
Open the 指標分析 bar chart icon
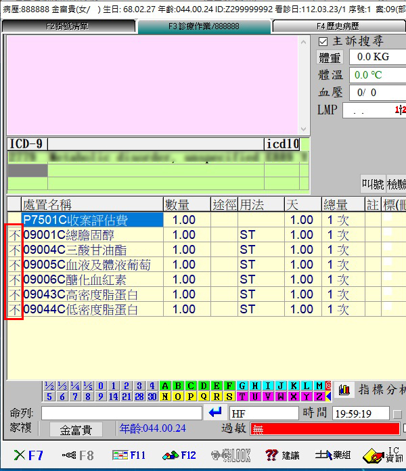[344, 390]
